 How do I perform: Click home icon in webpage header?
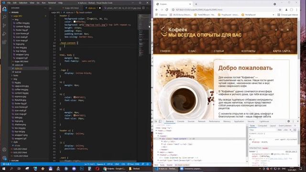276,30
